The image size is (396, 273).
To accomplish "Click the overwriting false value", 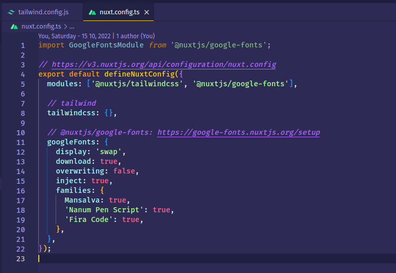I will [x=124, y=171].
